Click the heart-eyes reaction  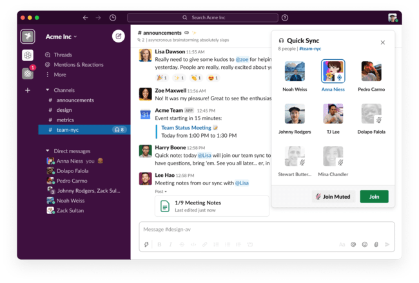213,78
